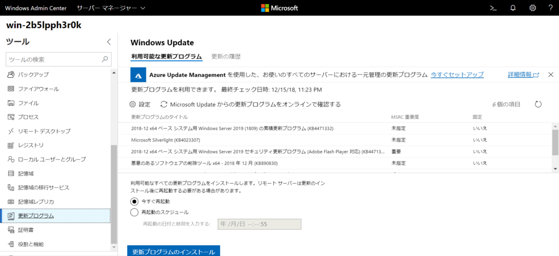Open the notifications bell
The width and height of the screenshot is (559, 256).
click(513, 8)
